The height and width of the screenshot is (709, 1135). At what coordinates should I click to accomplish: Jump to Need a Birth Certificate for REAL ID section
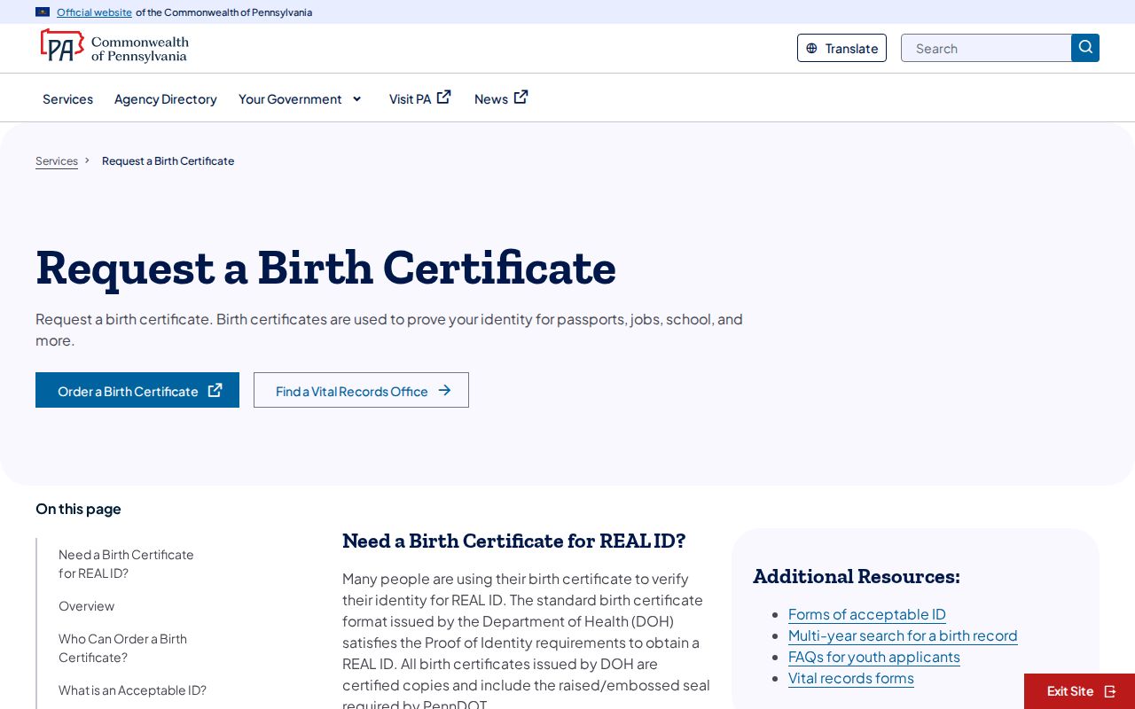tap(126, 564)
